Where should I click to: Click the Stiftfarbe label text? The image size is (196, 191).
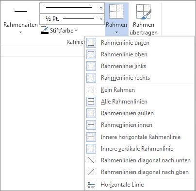62,31
